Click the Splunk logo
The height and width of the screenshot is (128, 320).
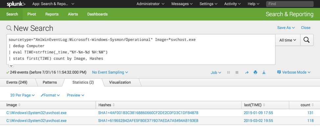16,4
